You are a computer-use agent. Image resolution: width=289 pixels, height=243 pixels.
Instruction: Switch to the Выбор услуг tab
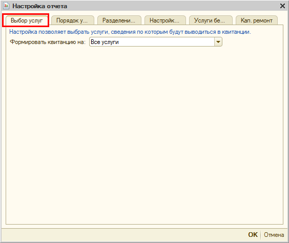coord(27,20)
